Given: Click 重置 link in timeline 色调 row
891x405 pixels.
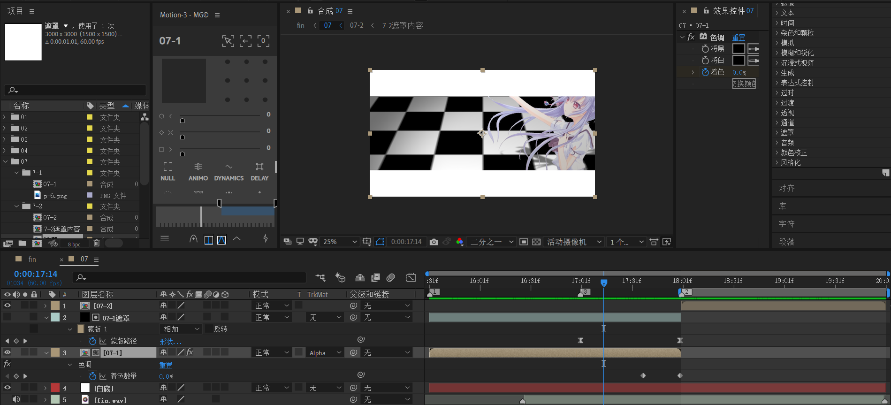Looking at the screenshot, I should click(x=166, y=365).
